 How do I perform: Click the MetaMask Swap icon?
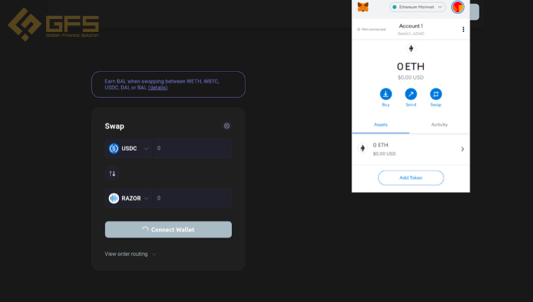[x=436, y=94]
